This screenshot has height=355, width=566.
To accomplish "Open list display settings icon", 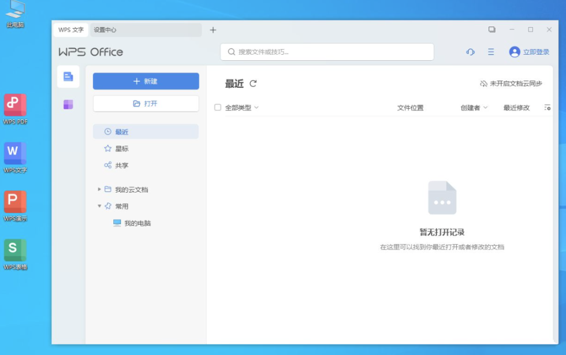I will click(x=547, y=108).
